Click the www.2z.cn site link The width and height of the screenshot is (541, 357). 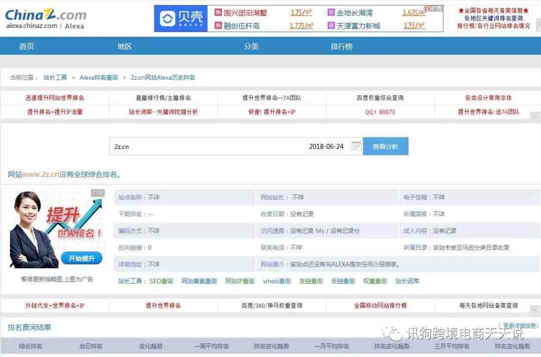[x=41, y=174]
